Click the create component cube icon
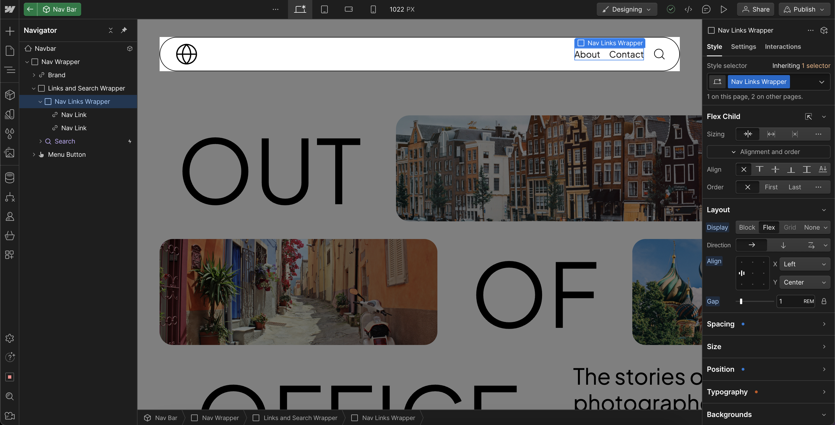Image resolution: width=835 pixels, height=425 pixels. 824,30
